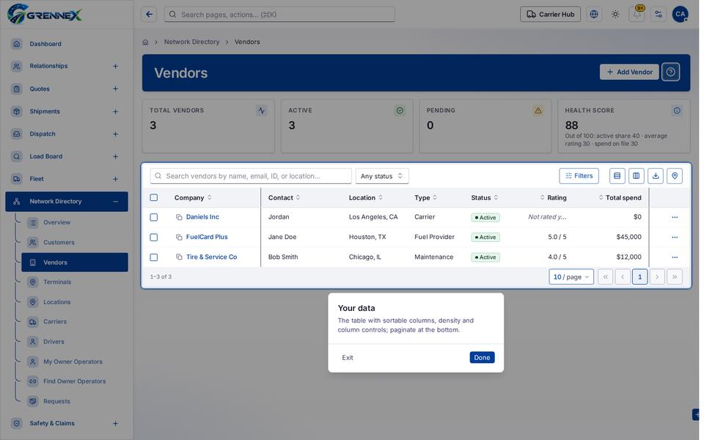Screen dimensions: 704x440
Task: Click the Add Vendor button
Action: click(629, 72)
